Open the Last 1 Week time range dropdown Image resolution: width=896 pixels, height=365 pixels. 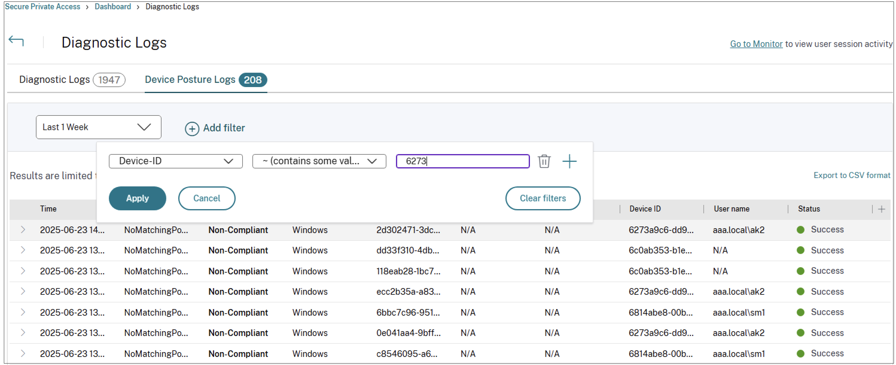pyautogui.click(x=98, y=127)
